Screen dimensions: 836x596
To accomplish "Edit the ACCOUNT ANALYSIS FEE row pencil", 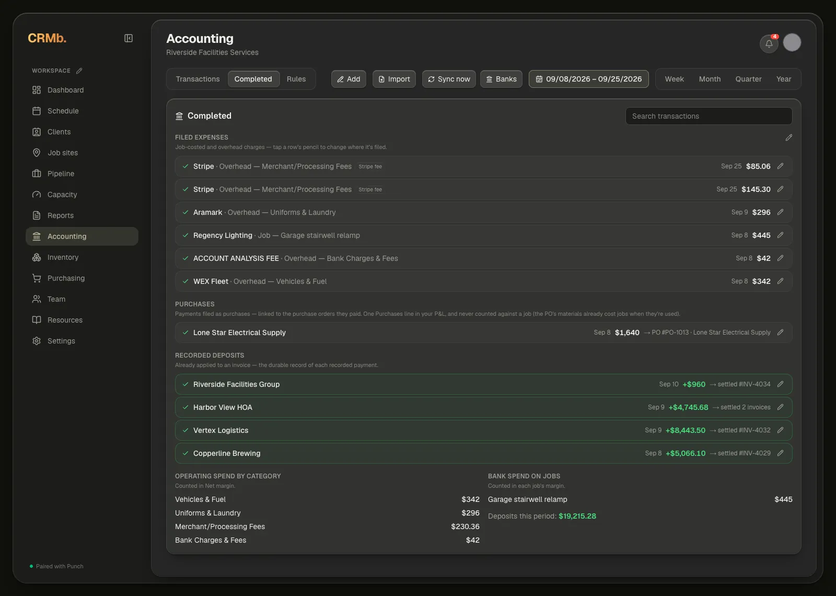I will tap(780, 258).
